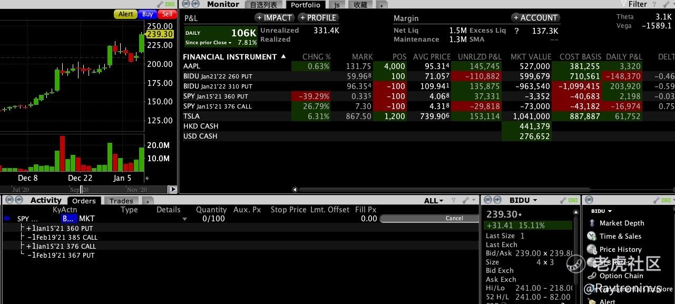
Task: Select the Orders tab
Action: click(x=84, y=201)
